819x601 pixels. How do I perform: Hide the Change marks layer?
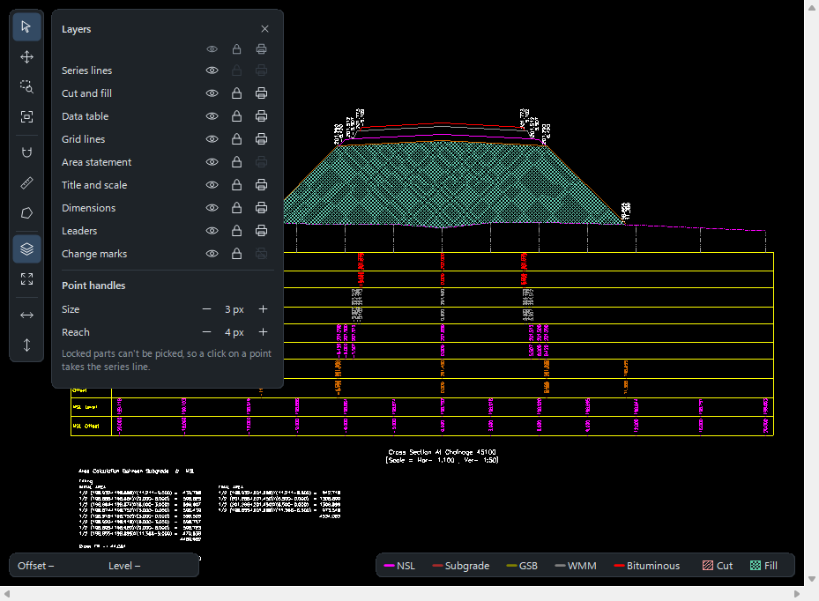point(212,254)
